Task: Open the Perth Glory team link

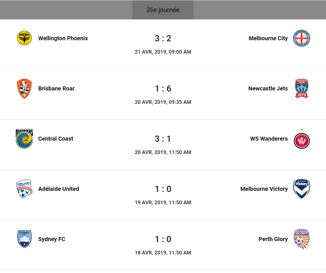Action: (x=273, y=239)
